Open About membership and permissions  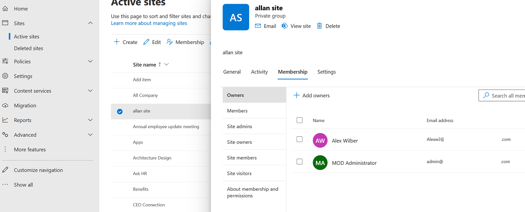coord(254,192)
